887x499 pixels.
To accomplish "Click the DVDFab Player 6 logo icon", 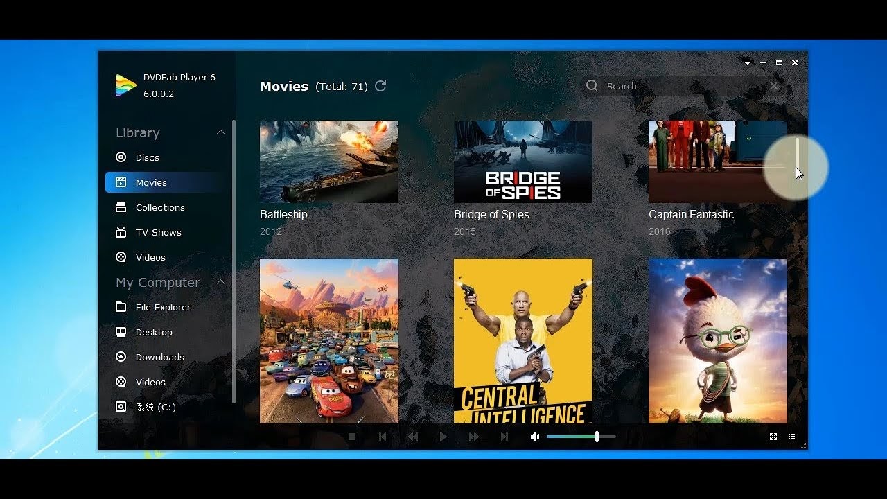I will (125, 85).
